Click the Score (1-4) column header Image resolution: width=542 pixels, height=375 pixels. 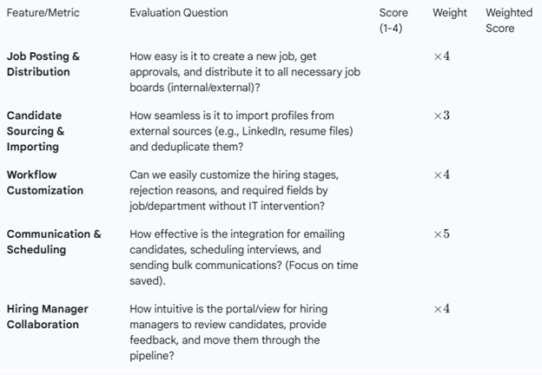point(393,21)
